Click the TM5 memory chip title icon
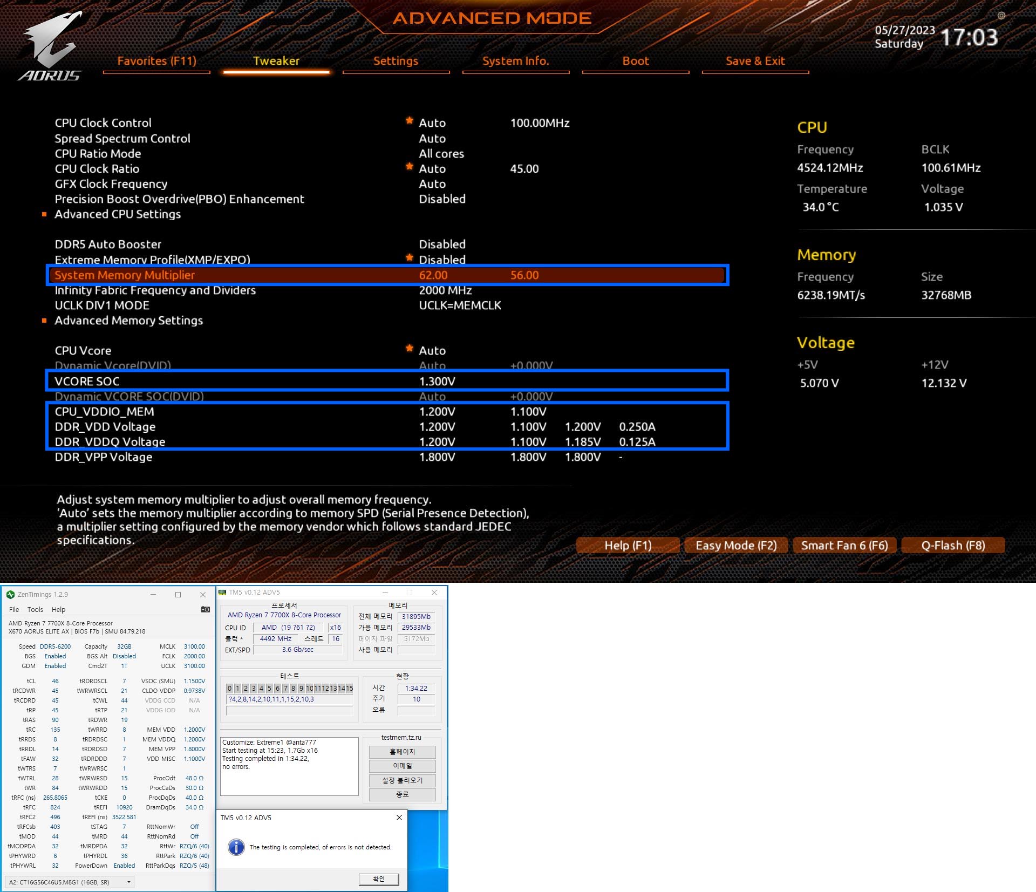This screenshot has width=1036, height=892. [x=222, y=592]
